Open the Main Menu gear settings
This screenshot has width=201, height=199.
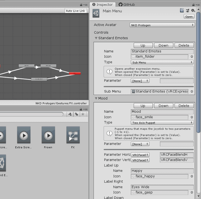point(193,10)
